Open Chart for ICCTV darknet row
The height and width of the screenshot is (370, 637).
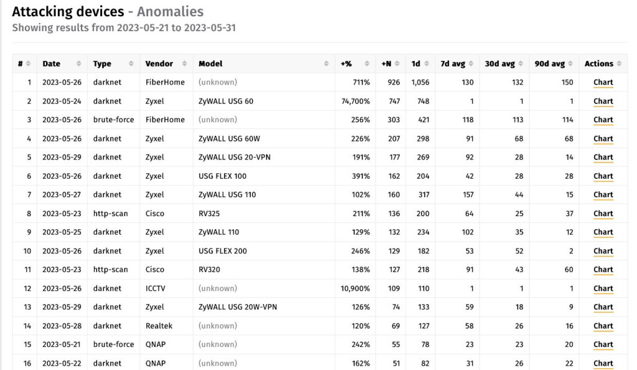pyautogui.click(x=603, y=288)
